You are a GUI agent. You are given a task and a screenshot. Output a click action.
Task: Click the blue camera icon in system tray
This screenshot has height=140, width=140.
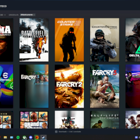136,137
